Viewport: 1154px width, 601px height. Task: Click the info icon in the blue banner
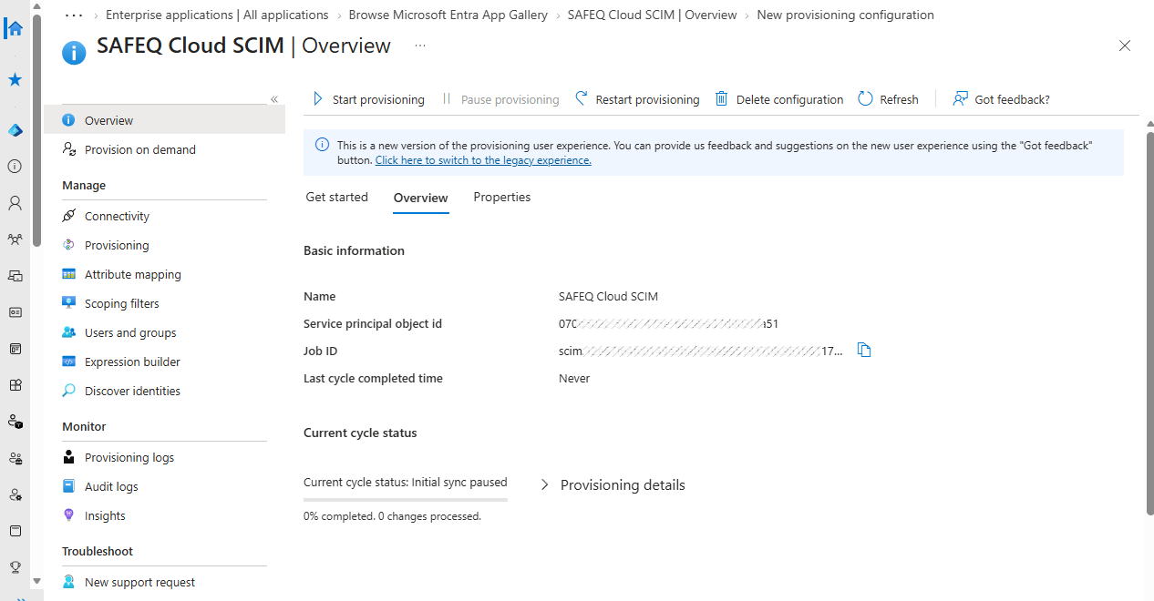point(321,145)
